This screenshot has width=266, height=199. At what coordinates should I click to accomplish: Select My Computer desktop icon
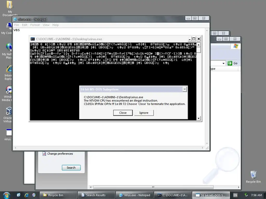[7, 29]
